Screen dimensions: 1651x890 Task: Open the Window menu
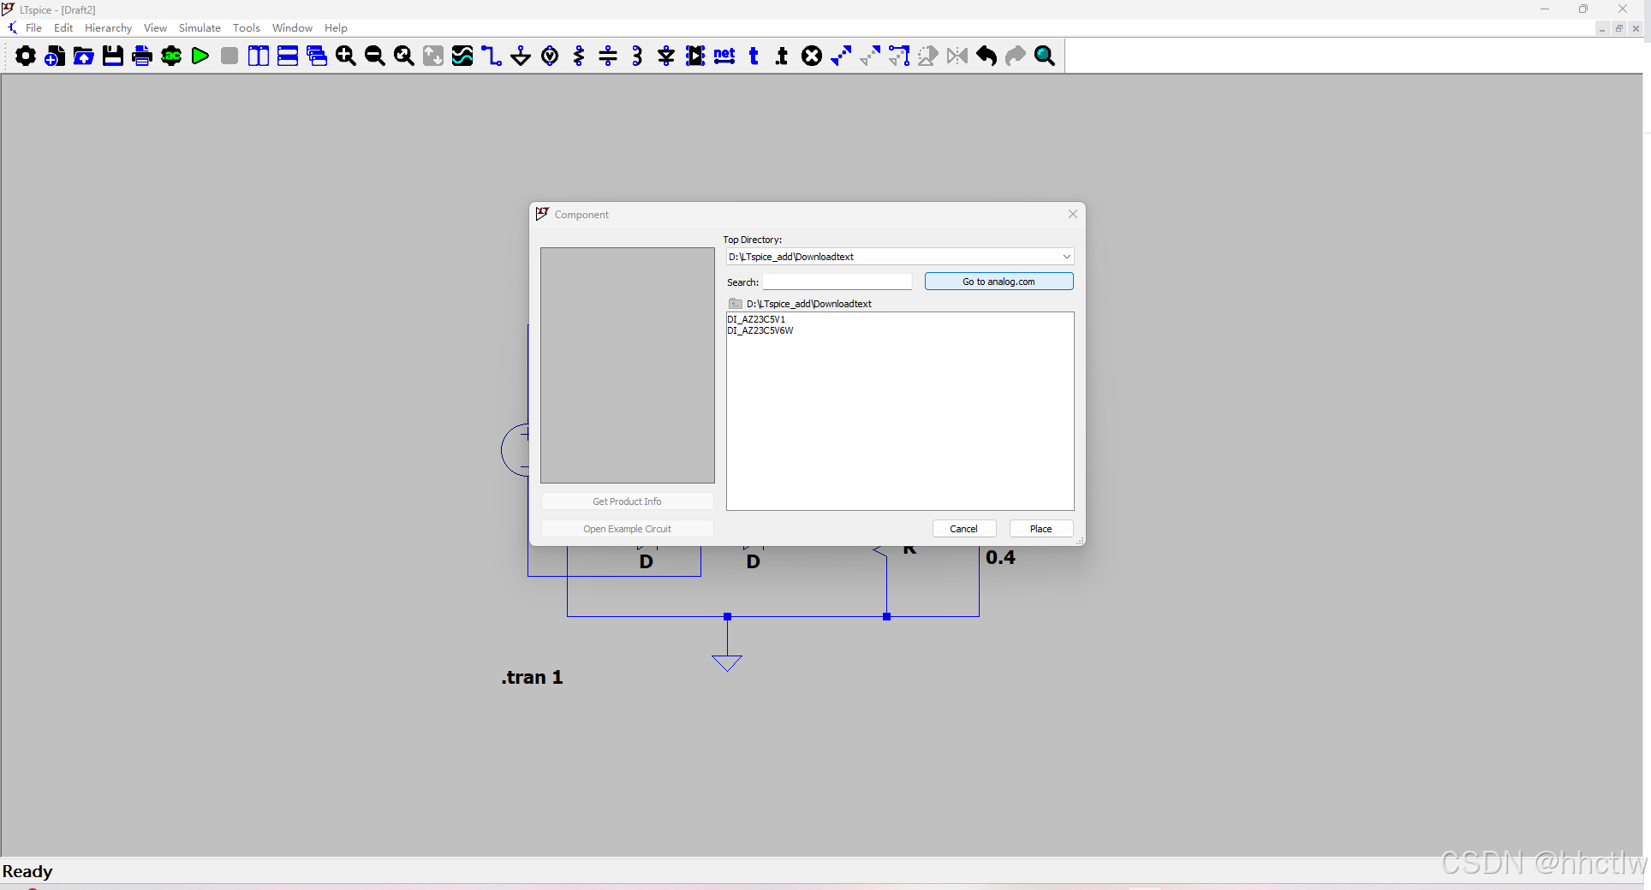[292, 28]
